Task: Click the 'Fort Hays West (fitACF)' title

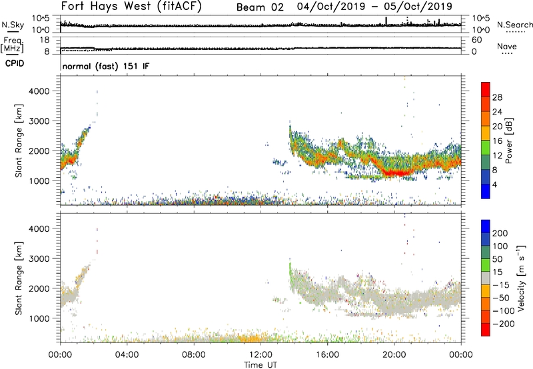Action: [131, 6]
